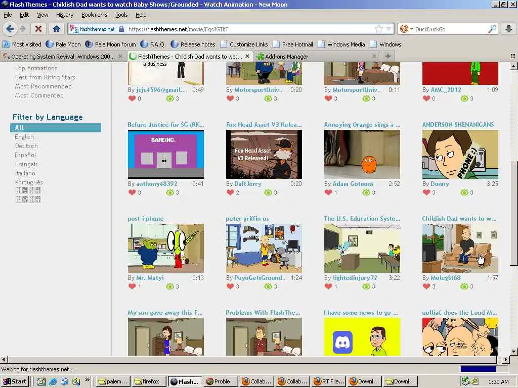The width and height of the screenshot is (518, 388).
Task: Expand hidden quick launch items chevron
Action: 87,380
